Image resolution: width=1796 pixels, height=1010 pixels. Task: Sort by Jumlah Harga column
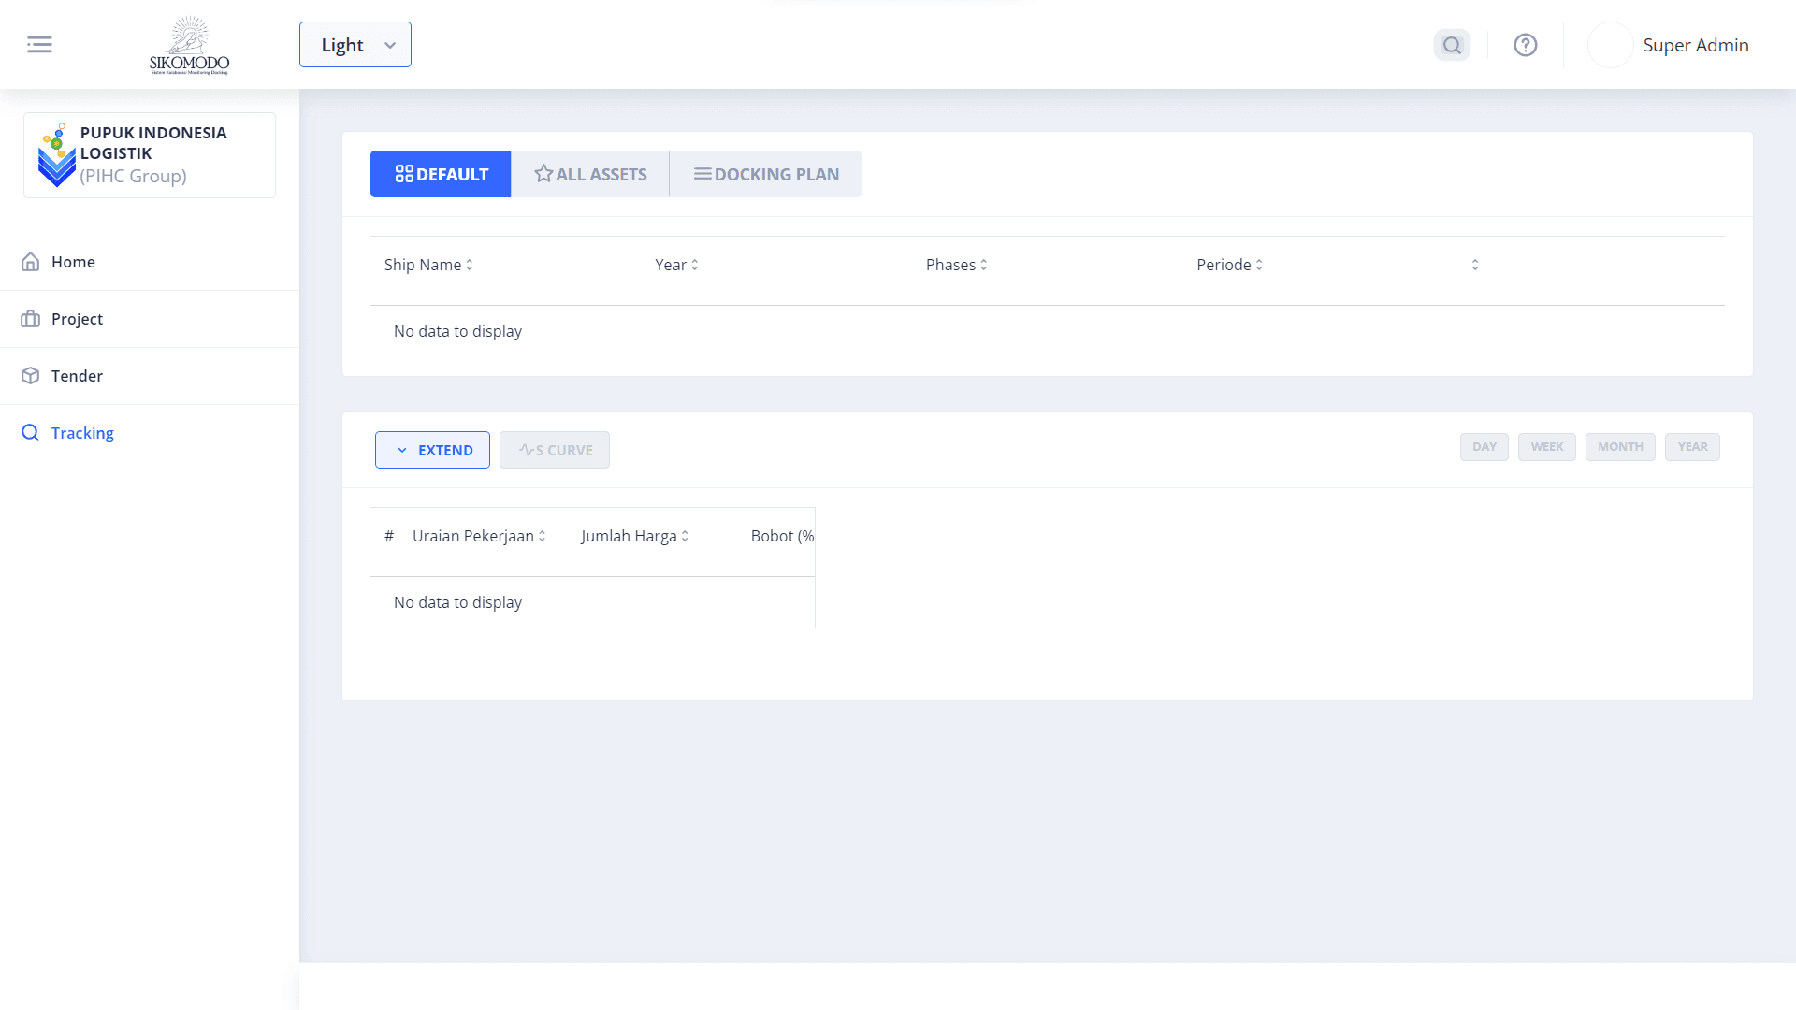point(687,536)
